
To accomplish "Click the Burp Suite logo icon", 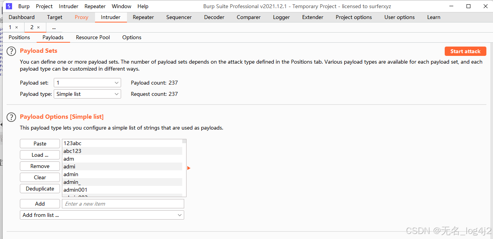I will pos(9,6).
